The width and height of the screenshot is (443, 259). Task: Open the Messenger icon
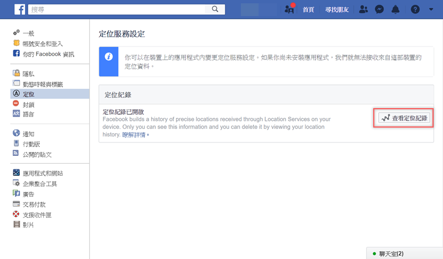(379, 9)
